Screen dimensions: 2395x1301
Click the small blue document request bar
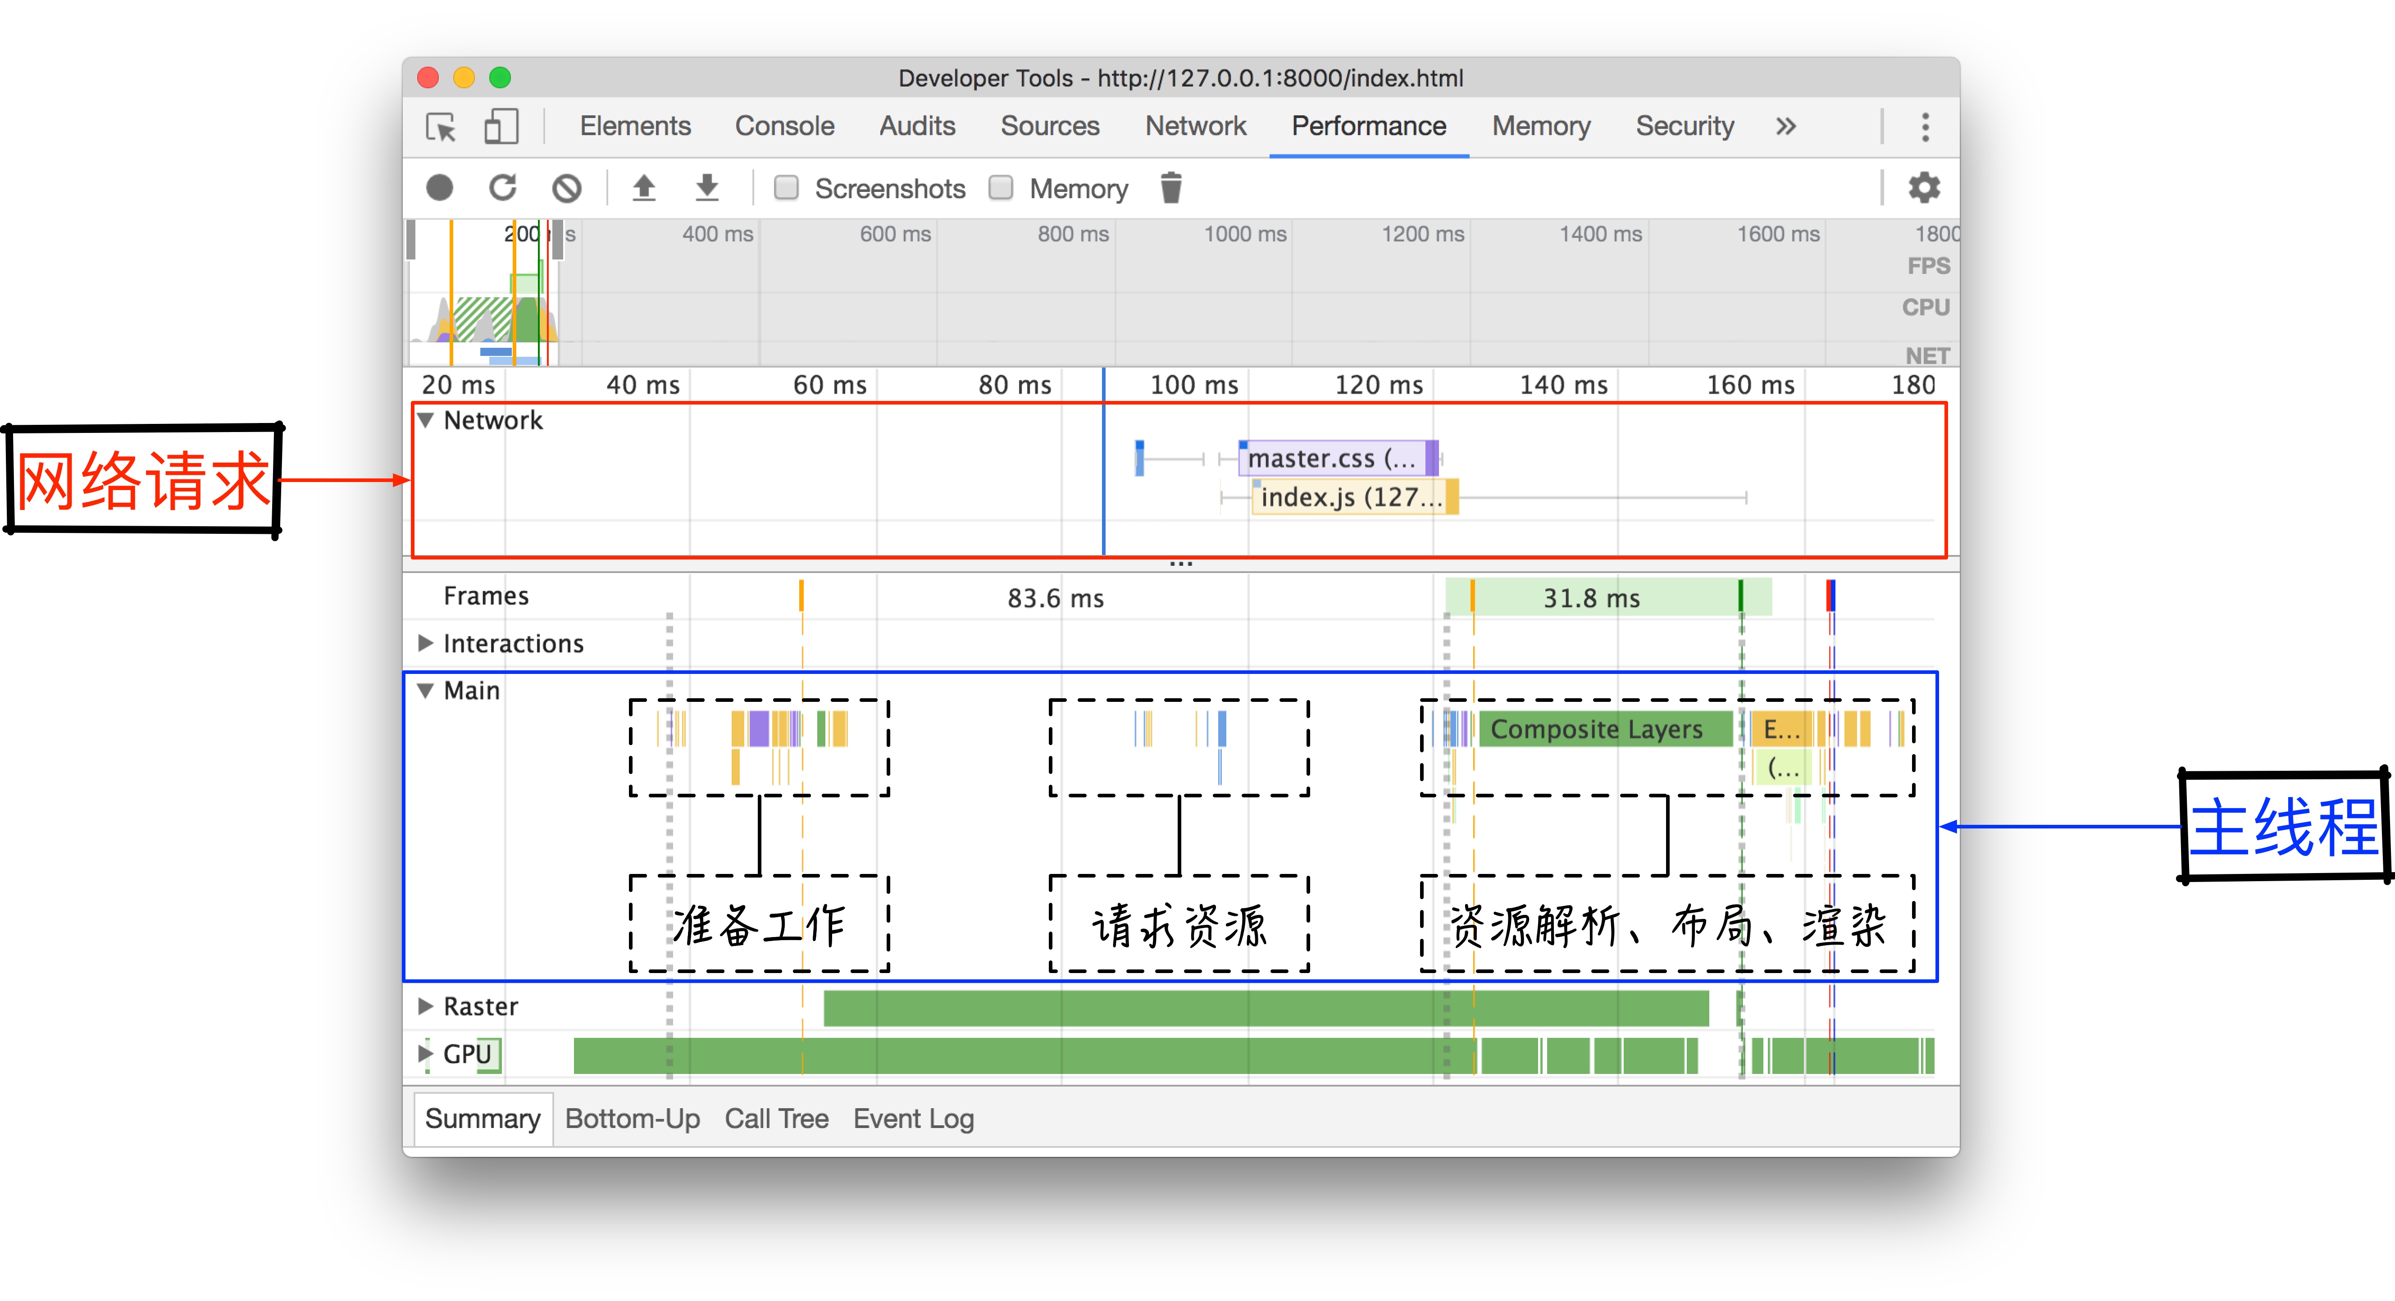coord(1139,459)
